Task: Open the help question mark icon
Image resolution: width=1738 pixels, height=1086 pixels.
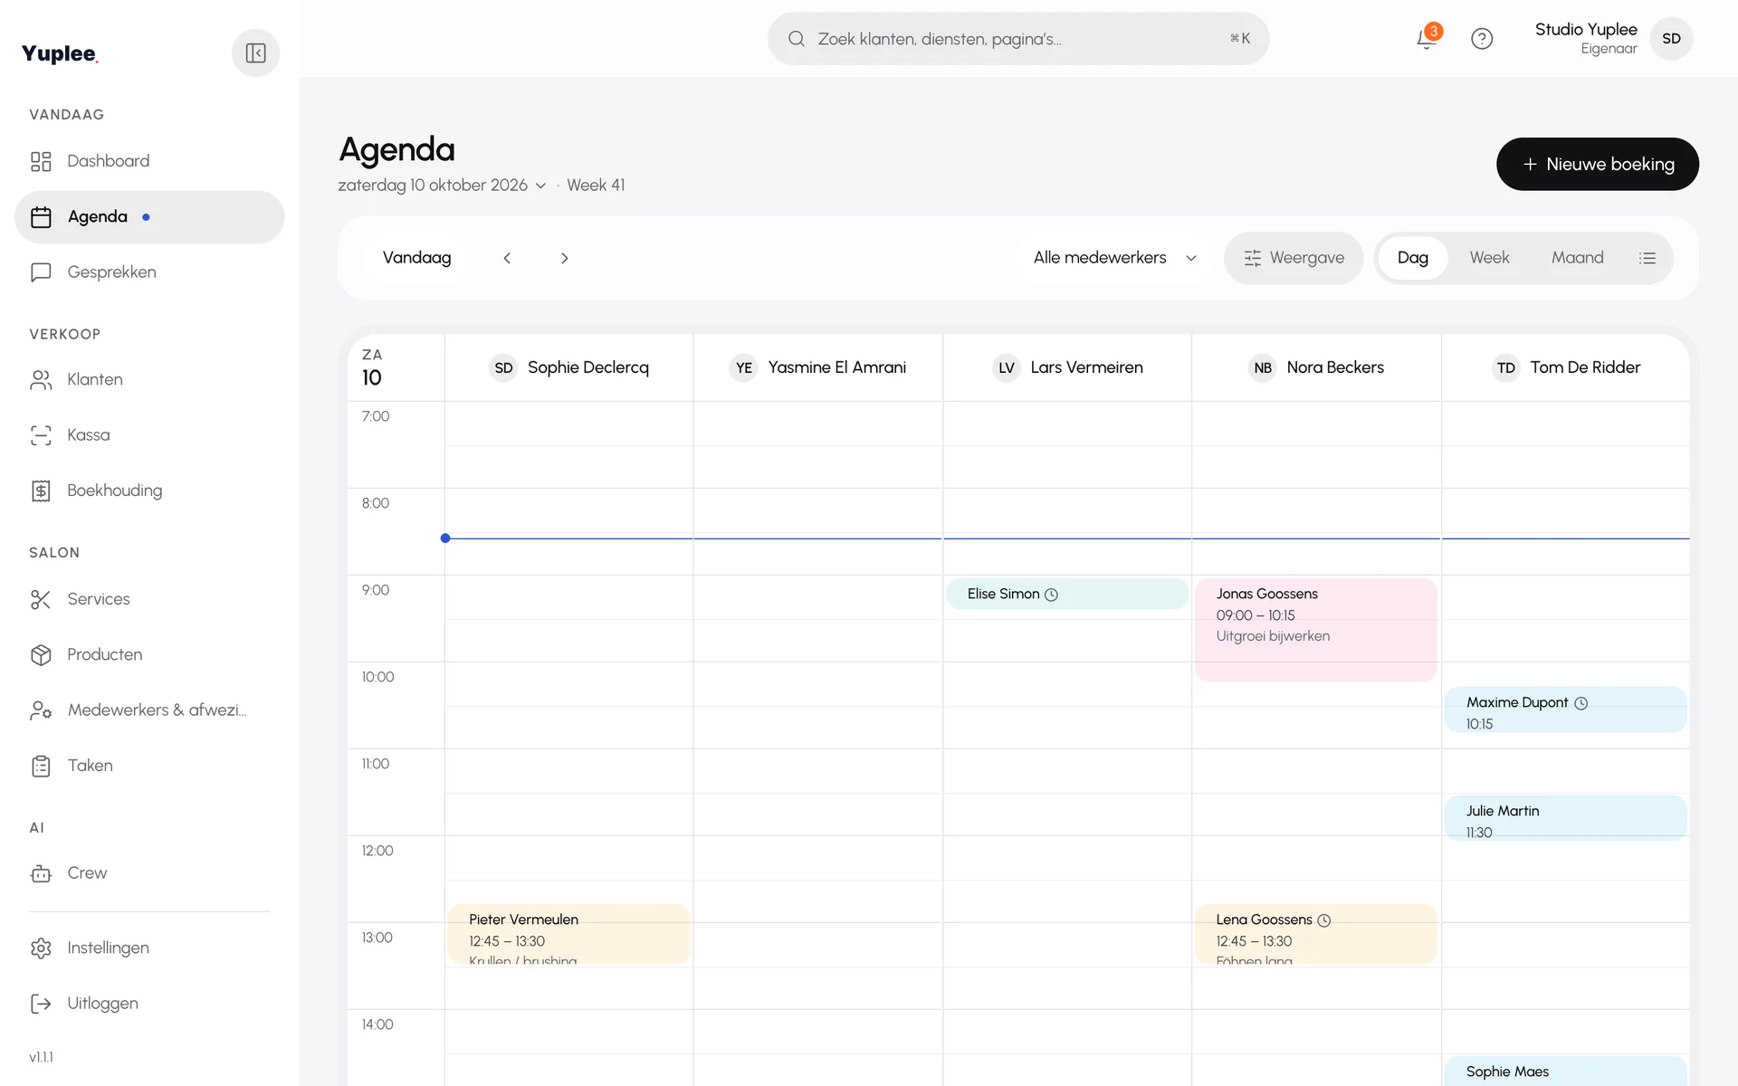Action: point(1482,39)
